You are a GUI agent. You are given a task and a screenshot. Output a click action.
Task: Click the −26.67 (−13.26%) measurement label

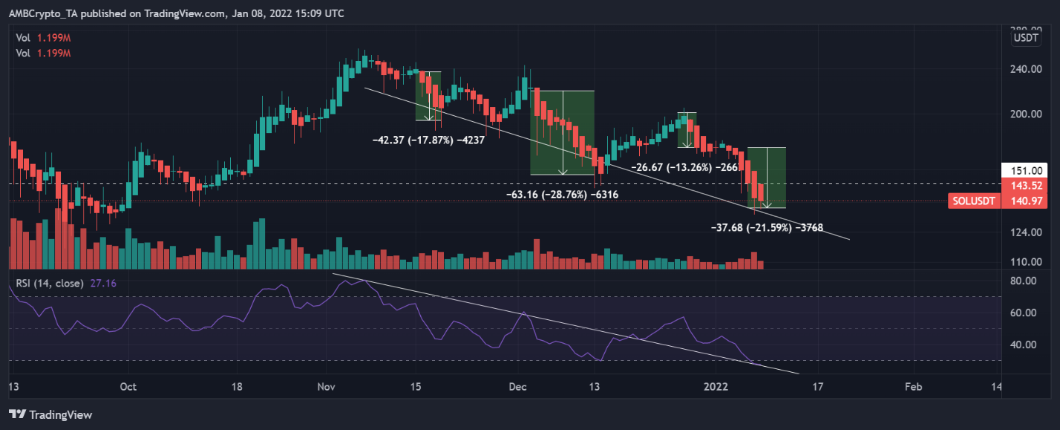[684, 167]
